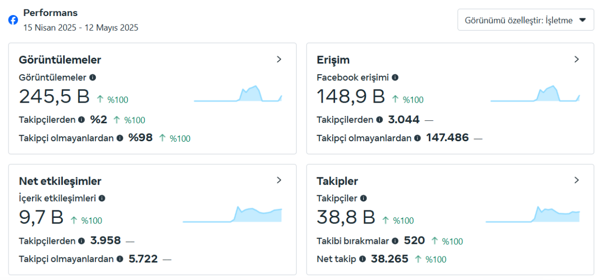
Task: Click info icon next to Takipçiler
Action: 363,198
